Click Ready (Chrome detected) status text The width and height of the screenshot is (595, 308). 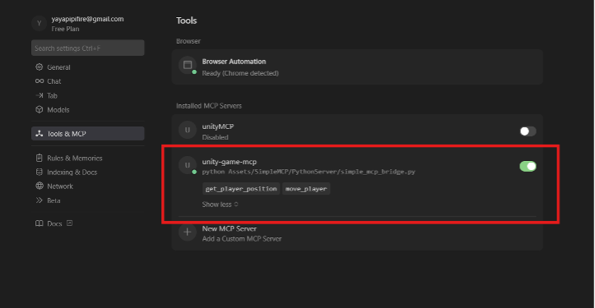[x=240, y=73]
